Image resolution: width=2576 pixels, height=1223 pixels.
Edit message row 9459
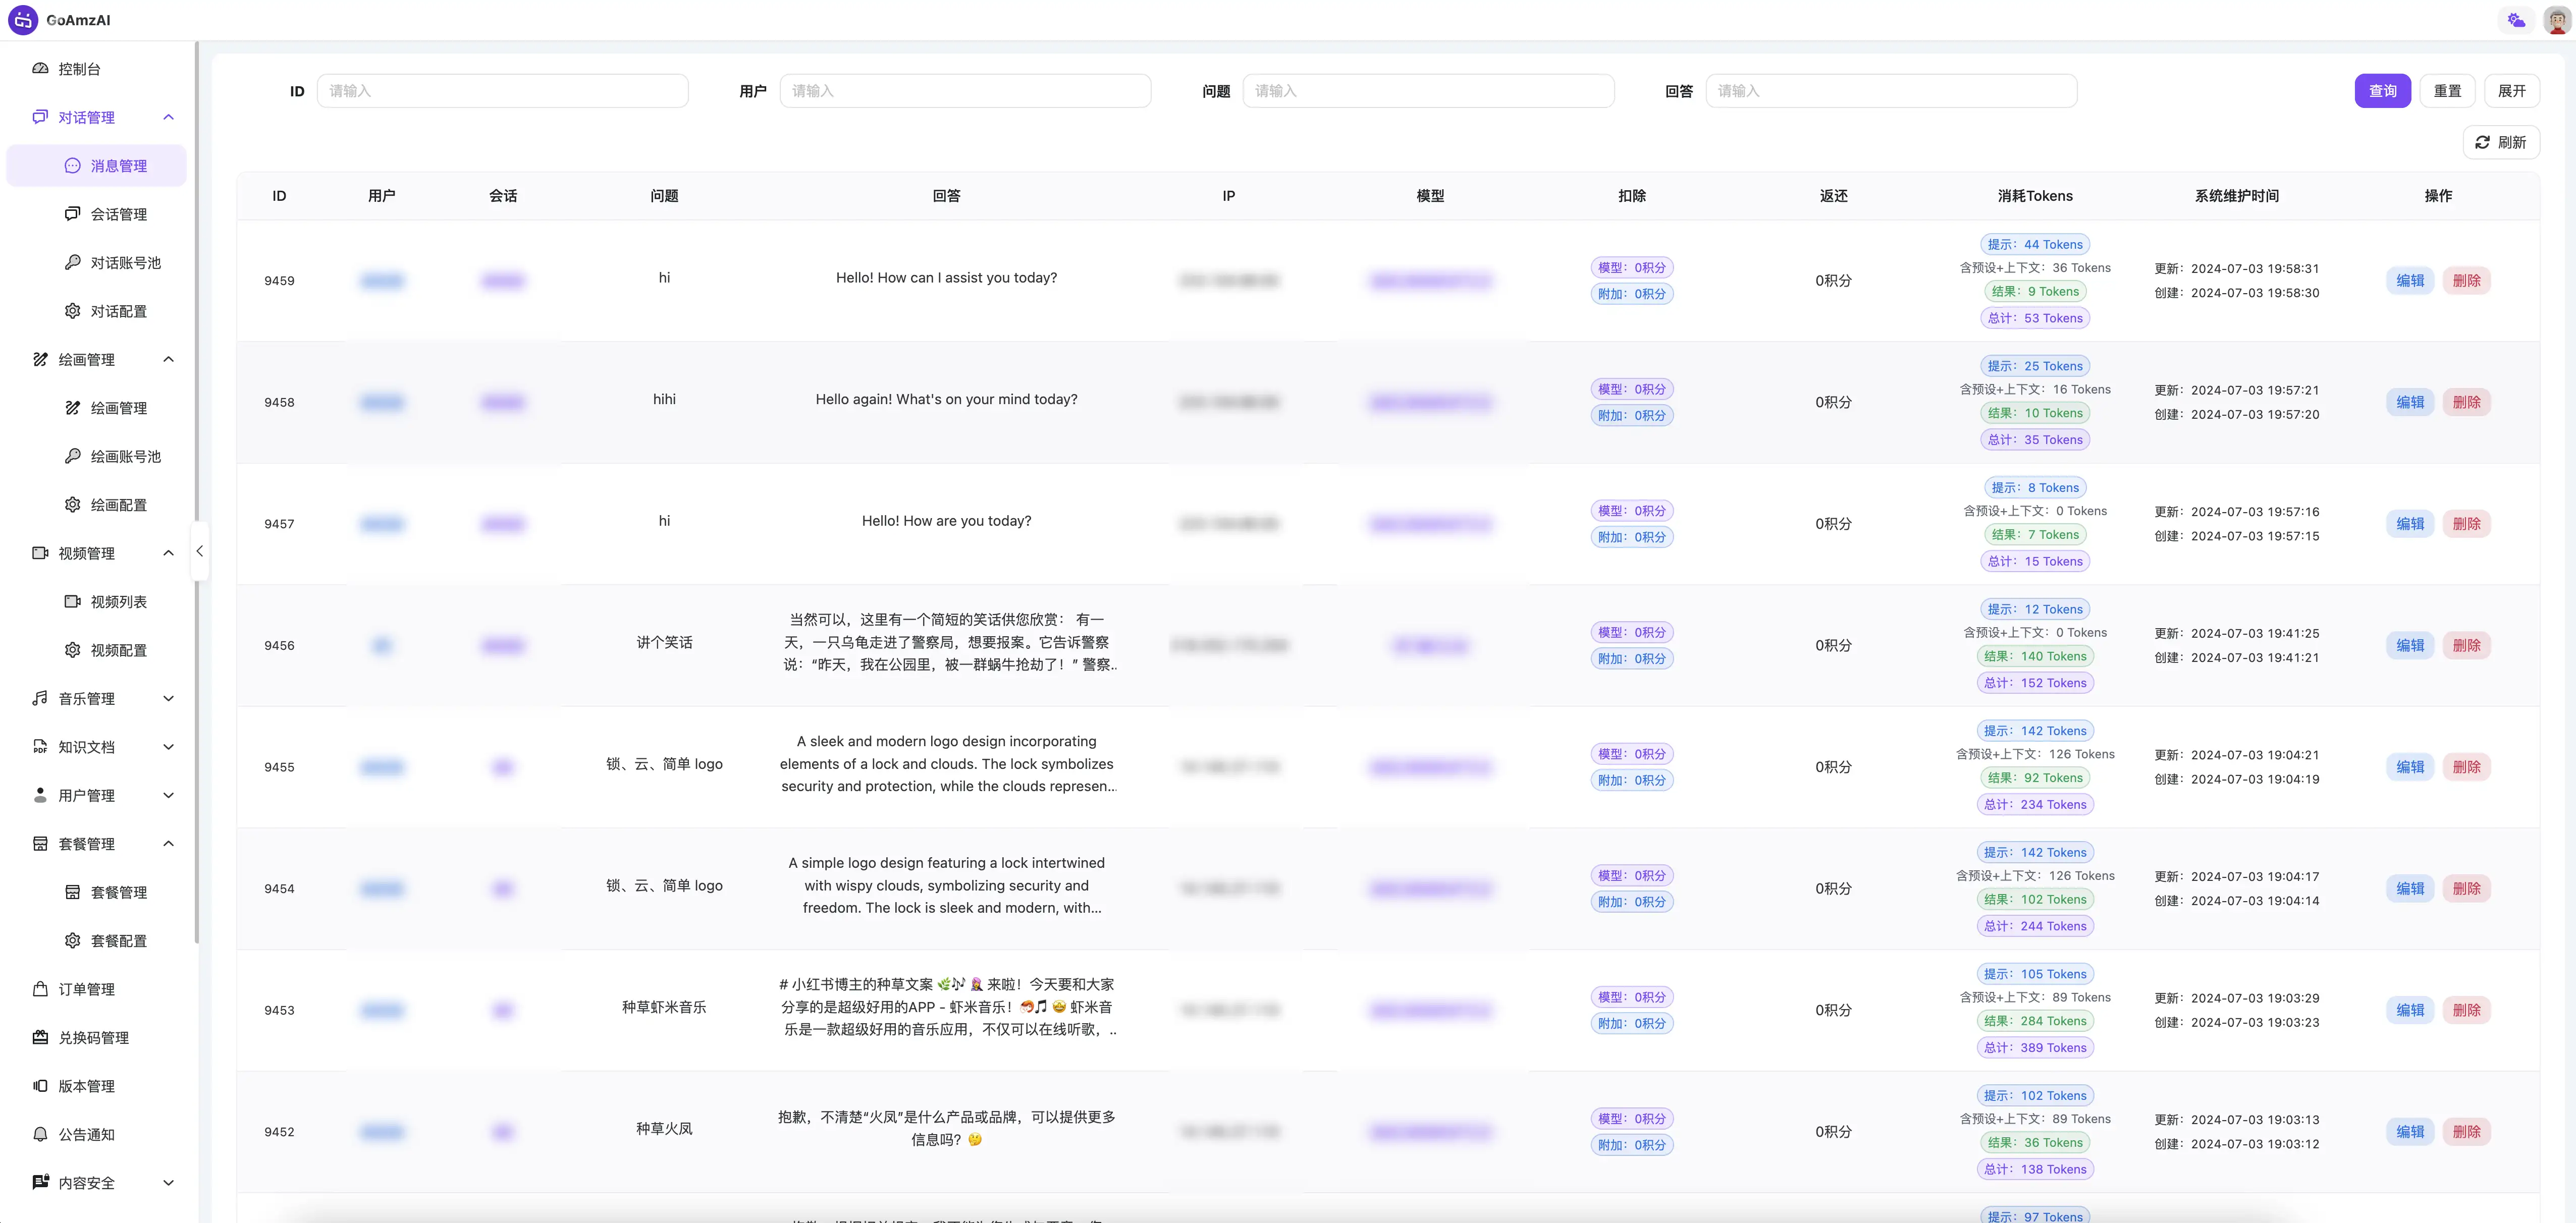[2410, 281]
